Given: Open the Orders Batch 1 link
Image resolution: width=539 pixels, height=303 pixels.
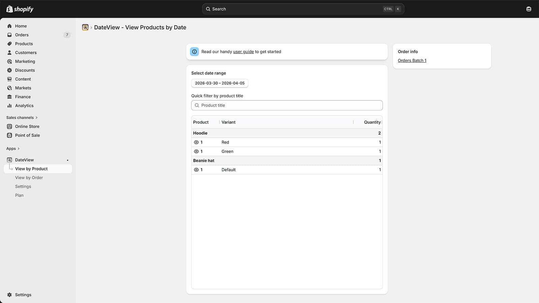Looking at the screenshot, I should coord(412,61).
